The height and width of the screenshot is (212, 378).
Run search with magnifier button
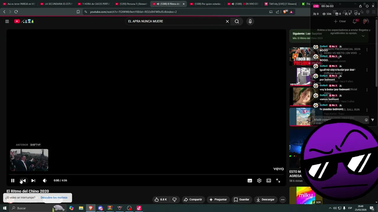tap(237, 21)
